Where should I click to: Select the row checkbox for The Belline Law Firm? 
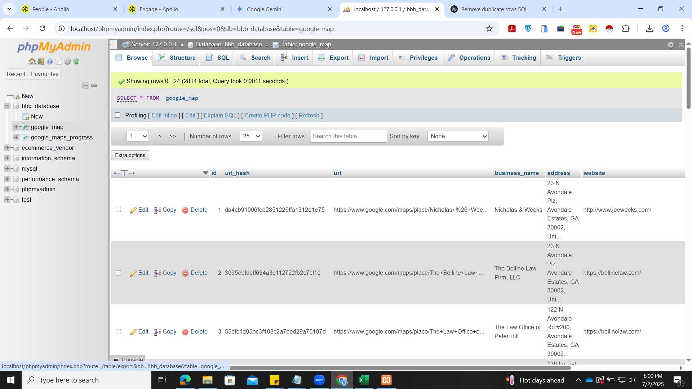click(118, 273)
